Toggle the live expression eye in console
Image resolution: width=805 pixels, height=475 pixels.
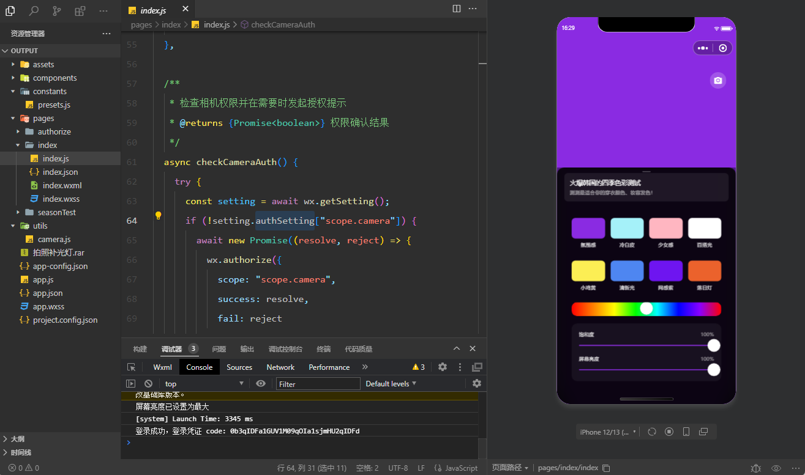click(x=261, y=383)
